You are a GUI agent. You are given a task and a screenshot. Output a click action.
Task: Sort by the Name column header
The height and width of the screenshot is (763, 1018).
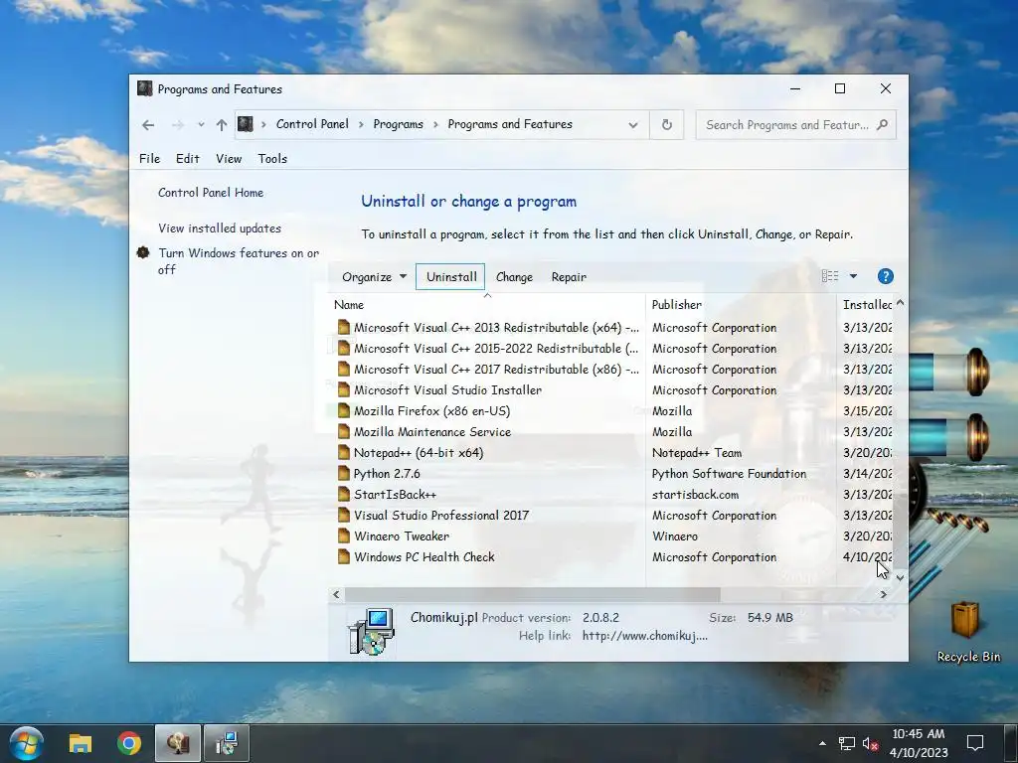click(x=487, y=304)
